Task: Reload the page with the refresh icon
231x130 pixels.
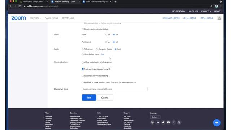Action: [x=19, y=6]
